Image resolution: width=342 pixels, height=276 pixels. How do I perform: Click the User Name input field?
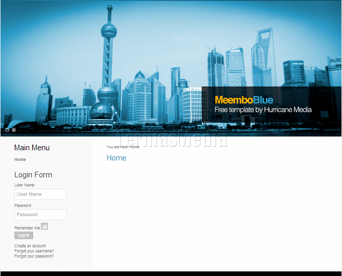point(40,194)
